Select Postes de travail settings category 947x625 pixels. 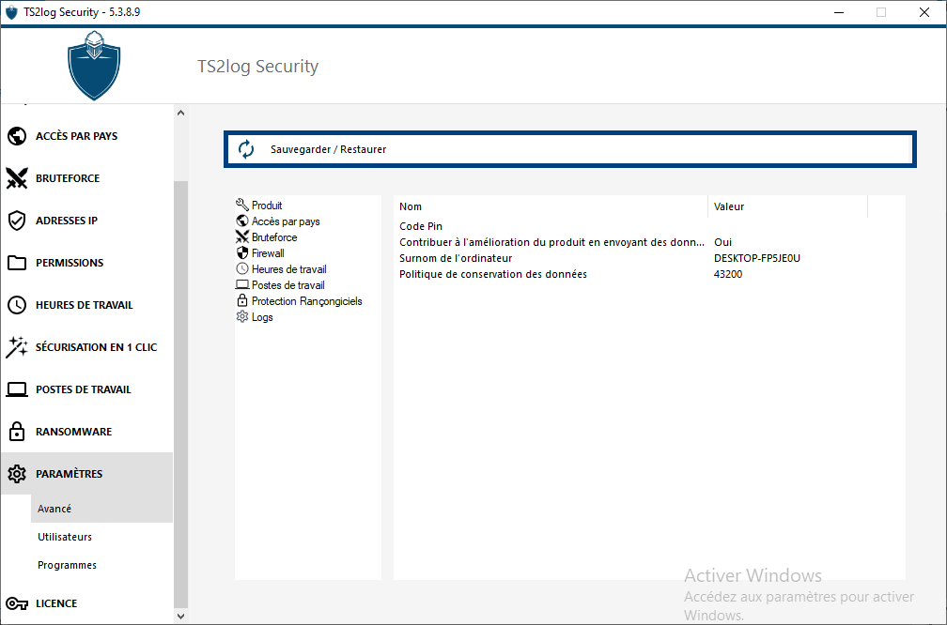coord(288,284)
